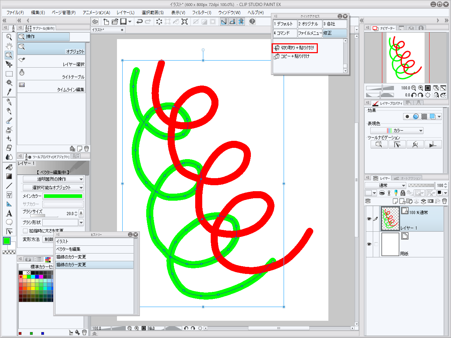Click zoom in icon in Navigator panel
This screenshot has width=451, height=338.
pyautogui.click(x=421, y=88)
